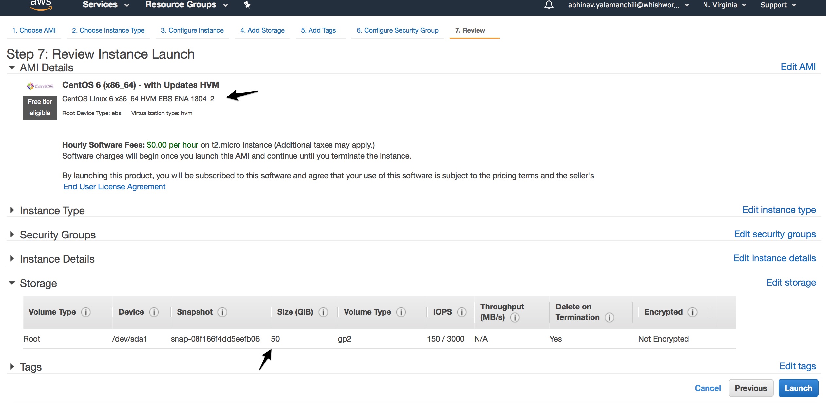Click CentOS 6 (x86_64) AMI title

141,85
